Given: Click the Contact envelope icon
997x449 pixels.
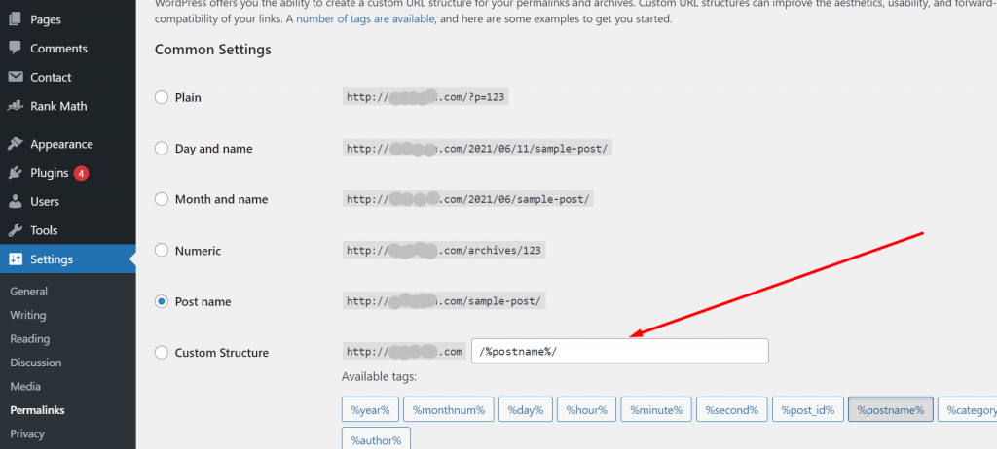Looking at the screenshot, I should point(16,77).
